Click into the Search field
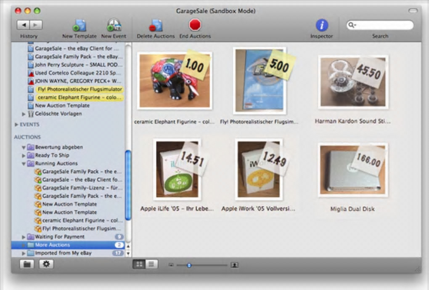Viewport: 429px width, 290px height. click(380, 25)
